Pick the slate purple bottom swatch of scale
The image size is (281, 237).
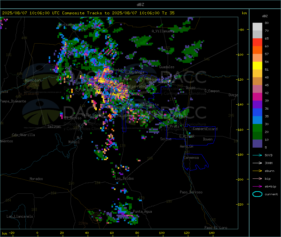pos(257,144)
